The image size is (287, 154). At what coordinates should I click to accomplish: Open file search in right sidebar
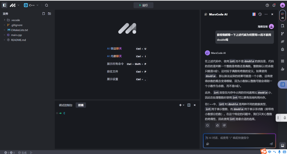coord(282,26)
